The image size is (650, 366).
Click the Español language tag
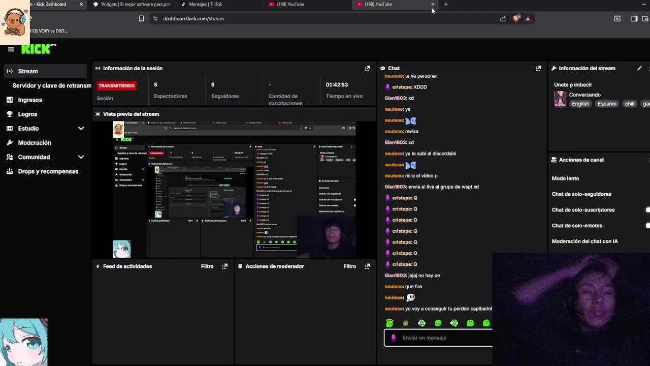[607, 104]
